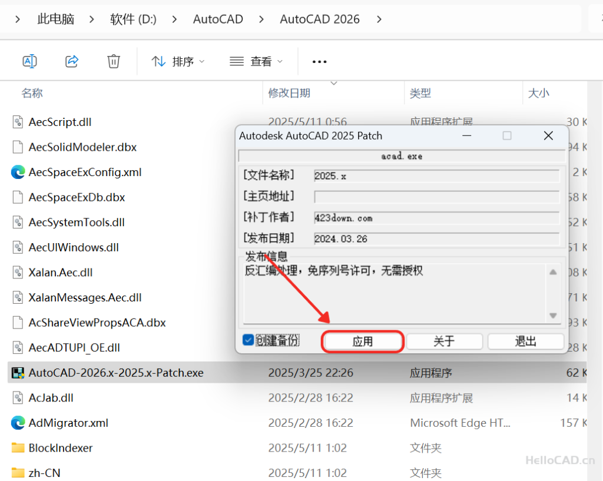Image resolution: width=603 pixels, height=481 pixels.
Task: Click the 应用 button in patch dialog
Action: [x=363, y=341]
